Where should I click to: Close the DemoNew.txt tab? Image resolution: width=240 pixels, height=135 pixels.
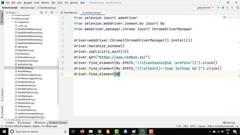coord(78,12)
